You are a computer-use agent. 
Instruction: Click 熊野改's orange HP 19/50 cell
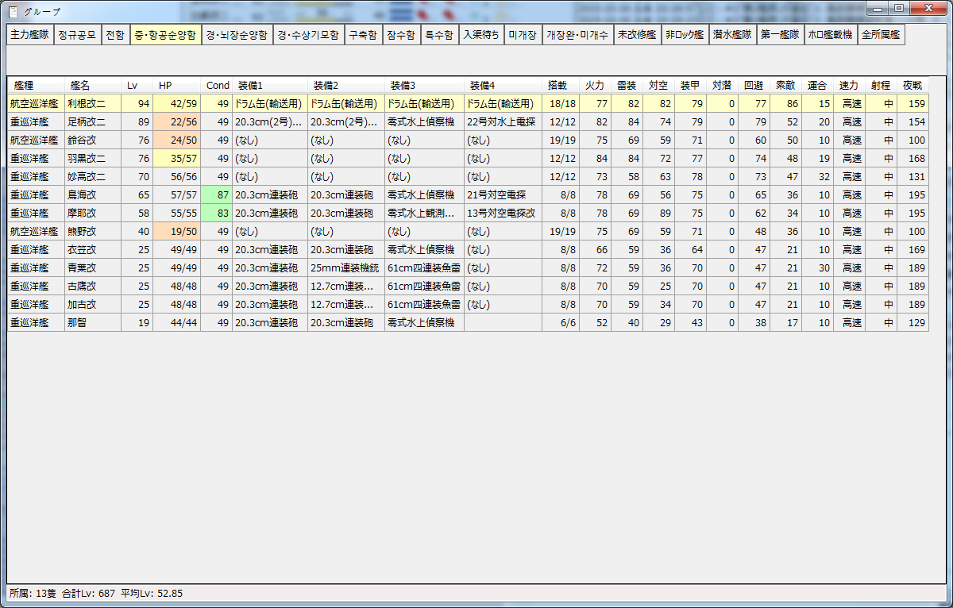tap(176, 231)
